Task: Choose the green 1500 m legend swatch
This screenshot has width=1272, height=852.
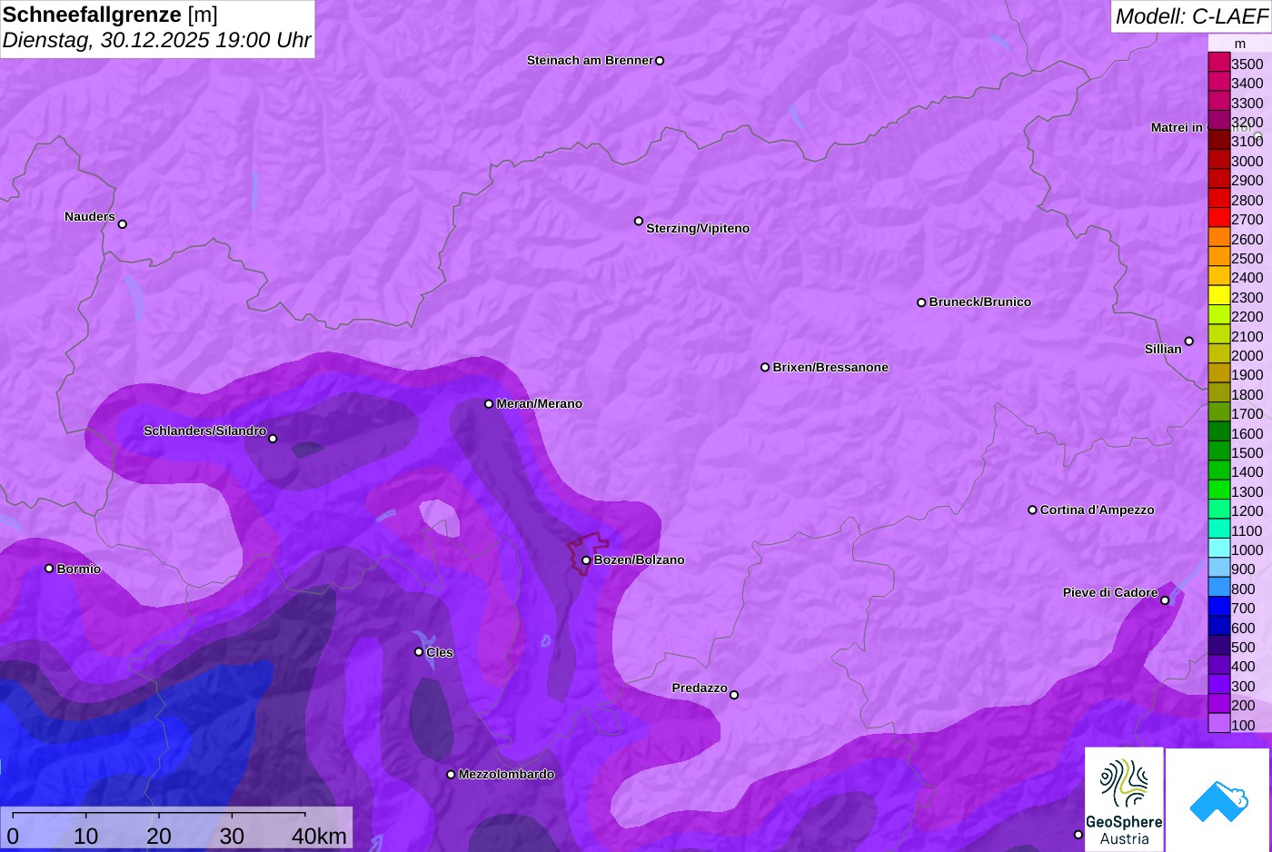Action: (x=1219, y=451)
